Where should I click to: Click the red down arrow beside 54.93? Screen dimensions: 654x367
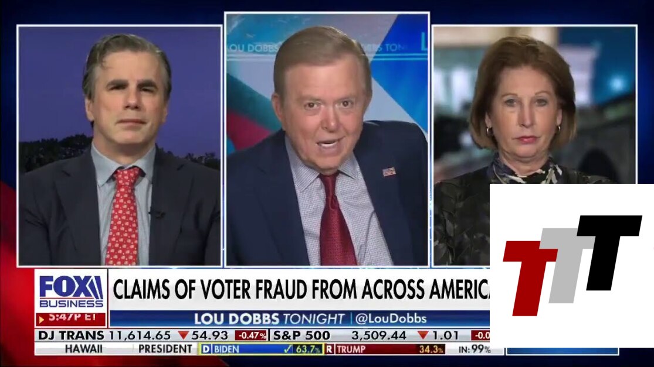(183, 335)
